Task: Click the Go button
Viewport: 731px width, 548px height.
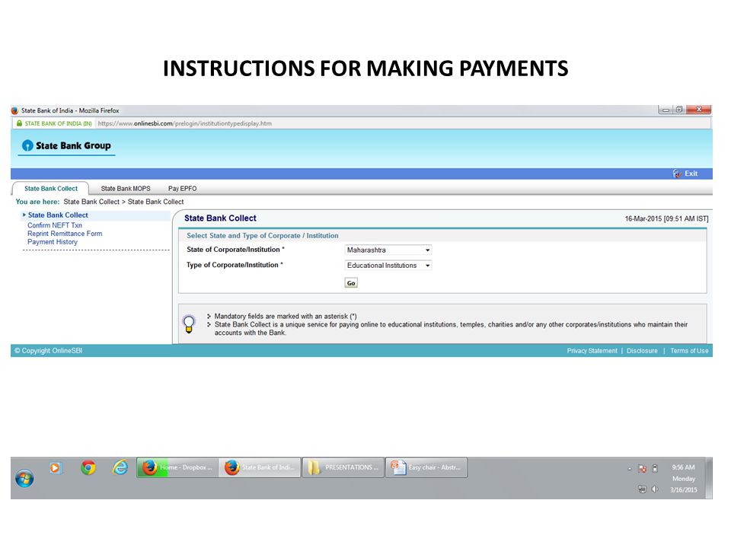Action: [351, 283]
